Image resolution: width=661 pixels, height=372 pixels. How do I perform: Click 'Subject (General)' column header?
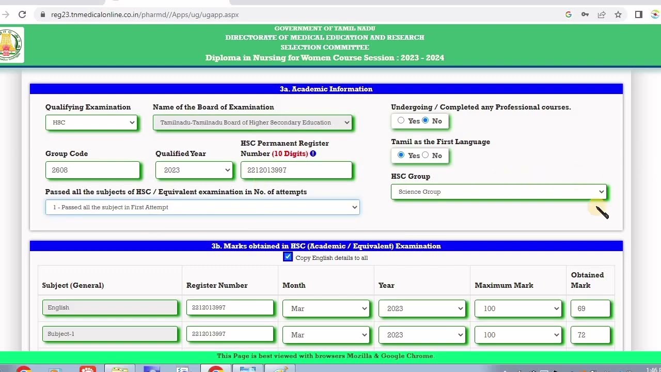coord(73,285)
